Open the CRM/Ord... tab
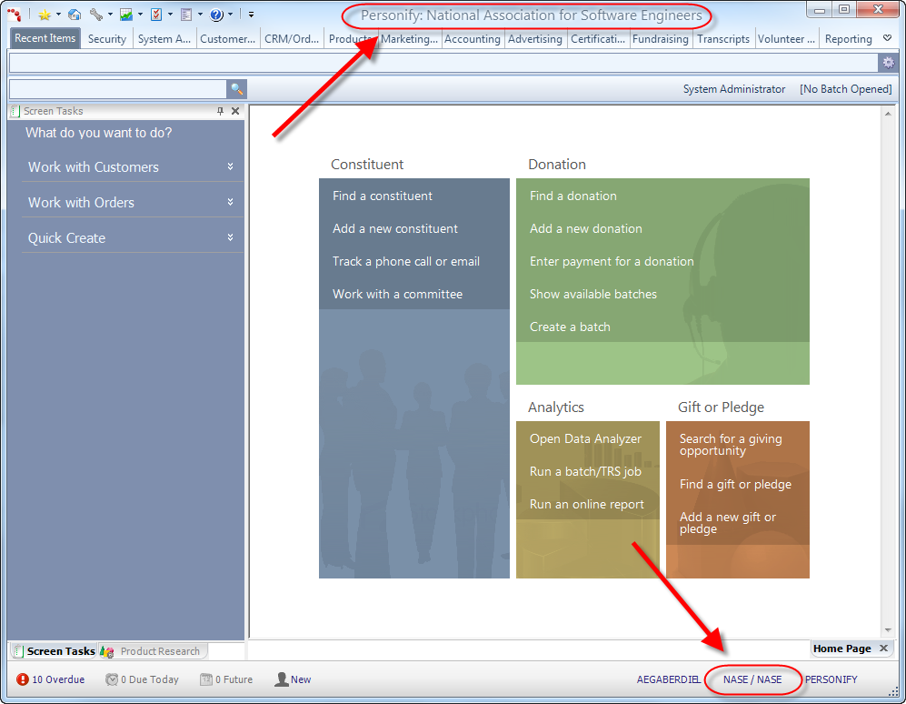 (292, 39)
